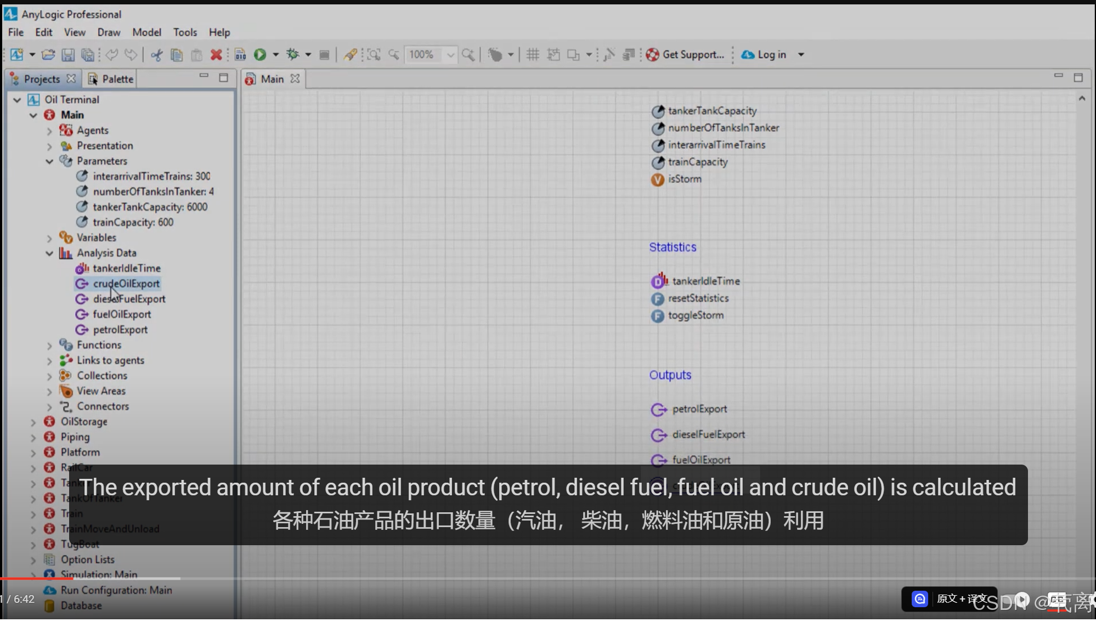Open the Model menu
Screen dimensions: 1096x622
coord(146,32)
